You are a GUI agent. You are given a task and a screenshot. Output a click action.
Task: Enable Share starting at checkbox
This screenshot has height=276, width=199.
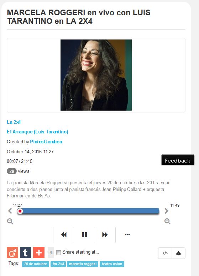[58, 253]
